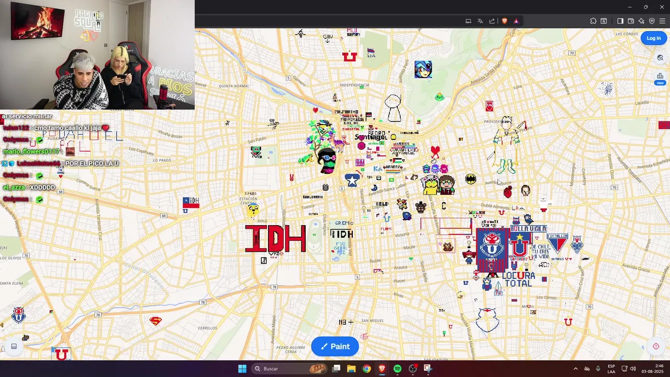Viewport: 670px width, 377px height.
Task: Click the ESP LAA language indicator
Action: [x=611, y=369]
